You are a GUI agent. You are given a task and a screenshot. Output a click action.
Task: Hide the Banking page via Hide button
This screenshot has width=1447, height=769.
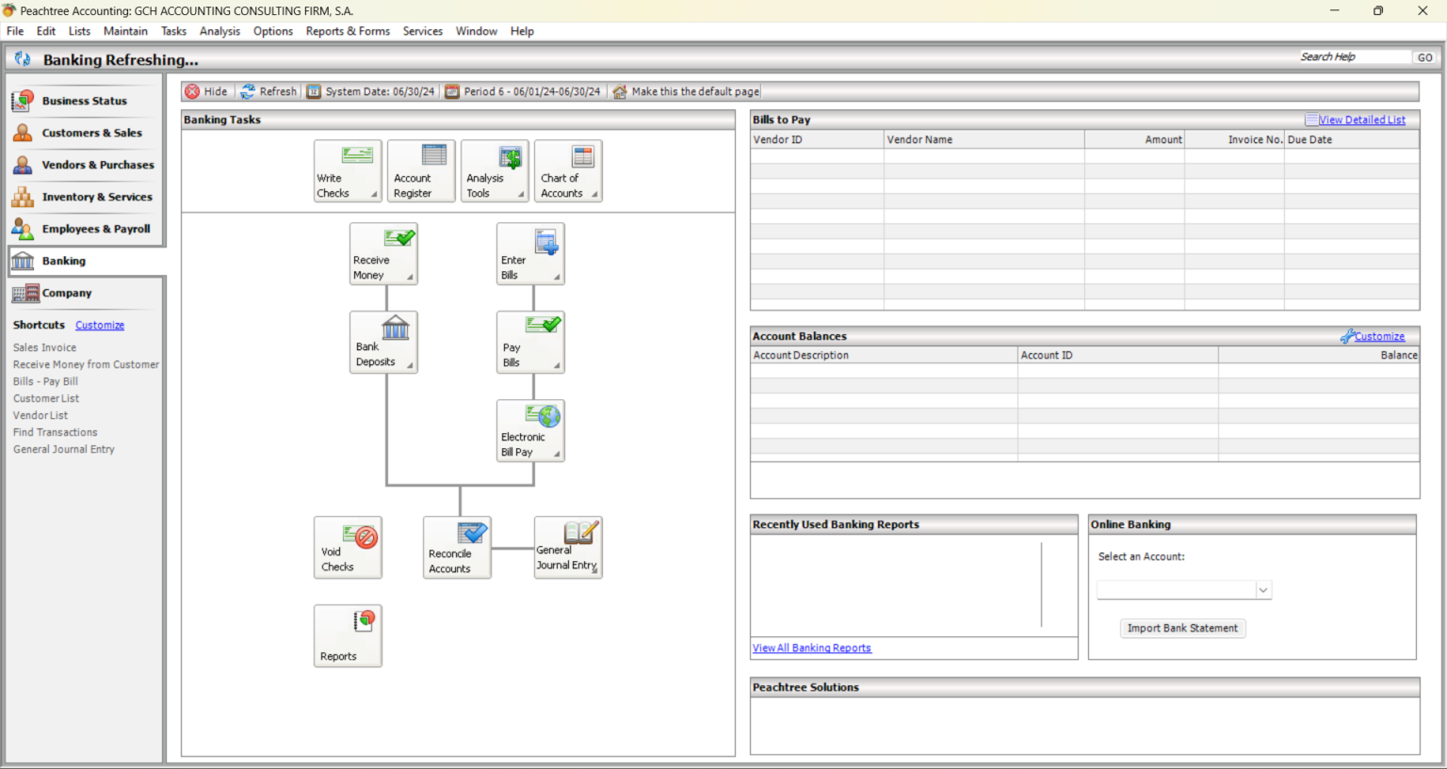tap(206, 91)
